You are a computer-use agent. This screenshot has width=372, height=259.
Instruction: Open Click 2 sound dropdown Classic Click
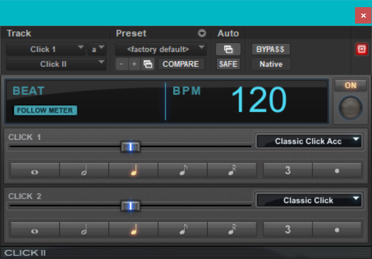(309, 200)
